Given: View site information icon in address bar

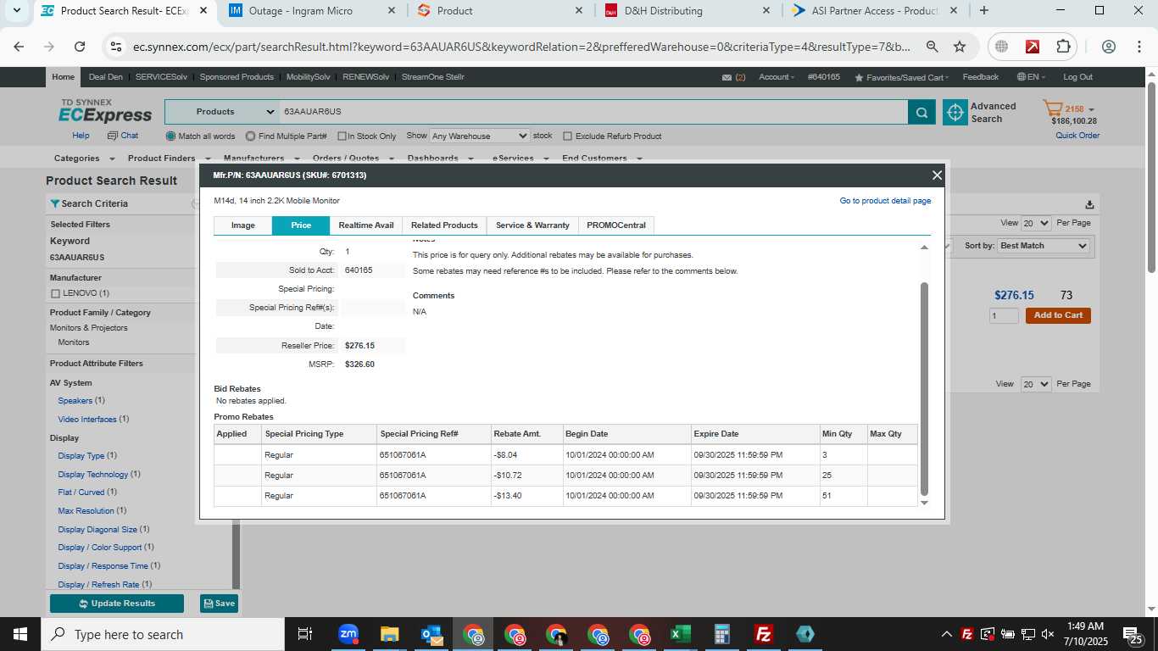Looking at the screenshot, I should tap(117, 47).
